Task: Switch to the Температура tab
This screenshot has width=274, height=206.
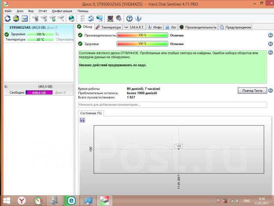Action: coord(108,27)
